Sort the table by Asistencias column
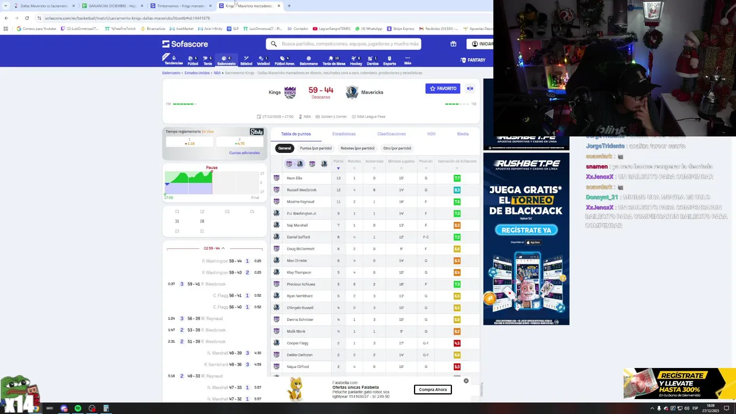Viewport: 736px width, 414px height. click(374, 164)
